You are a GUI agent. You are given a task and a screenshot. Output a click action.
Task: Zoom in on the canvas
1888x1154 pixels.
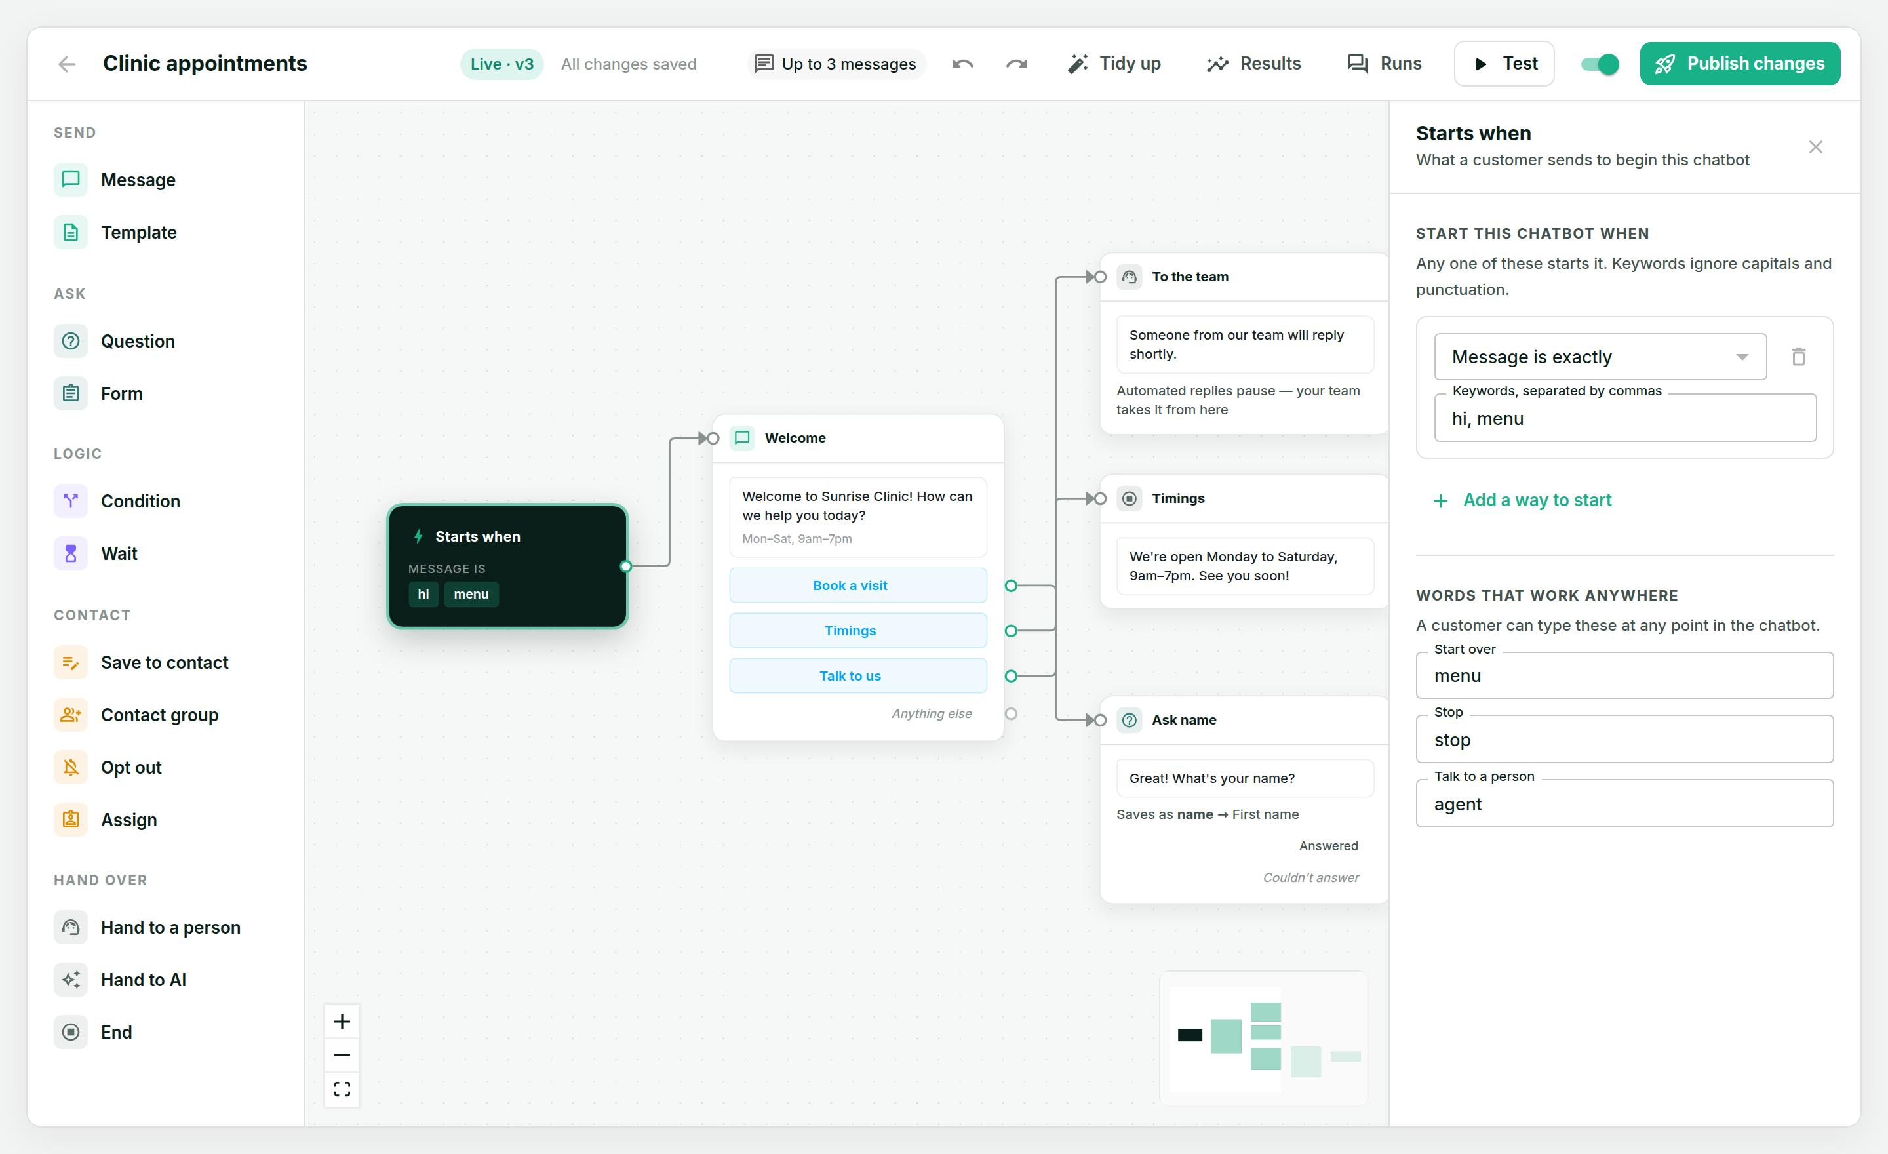pos(342,1022)
